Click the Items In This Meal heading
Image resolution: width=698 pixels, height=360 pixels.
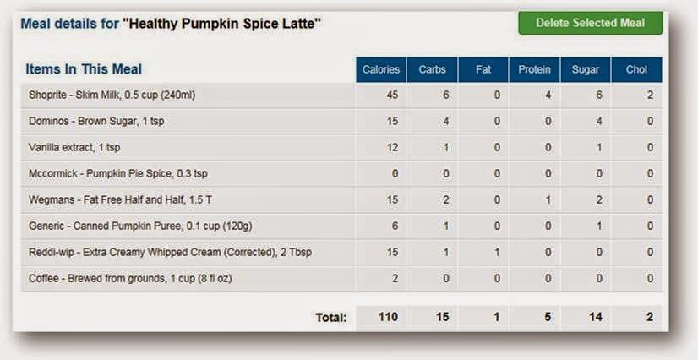click(x=85, y=69)
